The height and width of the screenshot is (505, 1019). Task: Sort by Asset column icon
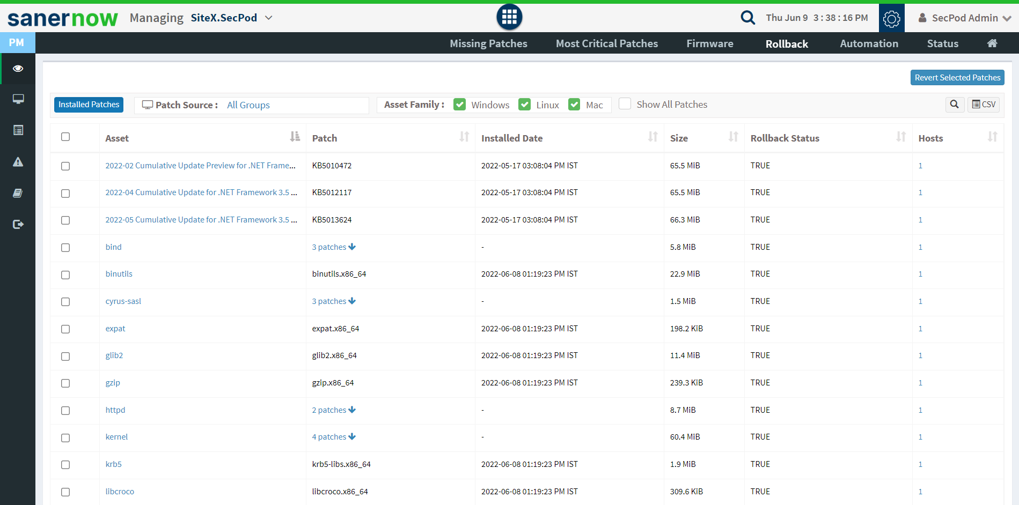[295, 137]
